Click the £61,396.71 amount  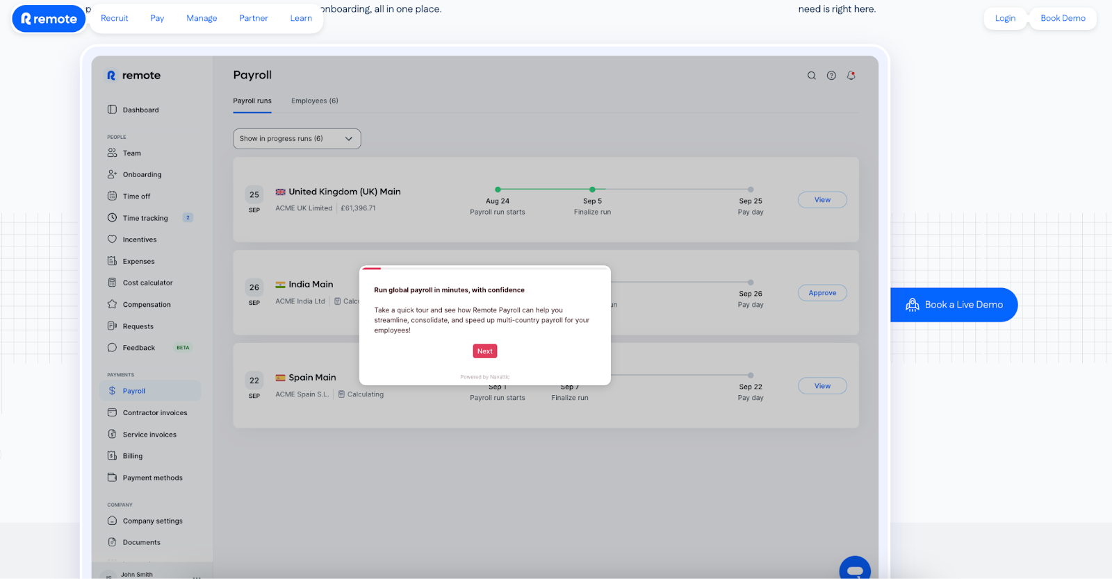[358, 208]
